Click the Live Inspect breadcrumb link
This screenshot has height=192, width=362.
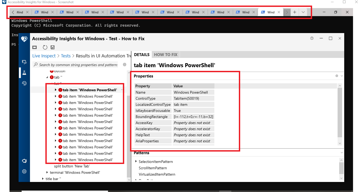[x=44, y=56]
